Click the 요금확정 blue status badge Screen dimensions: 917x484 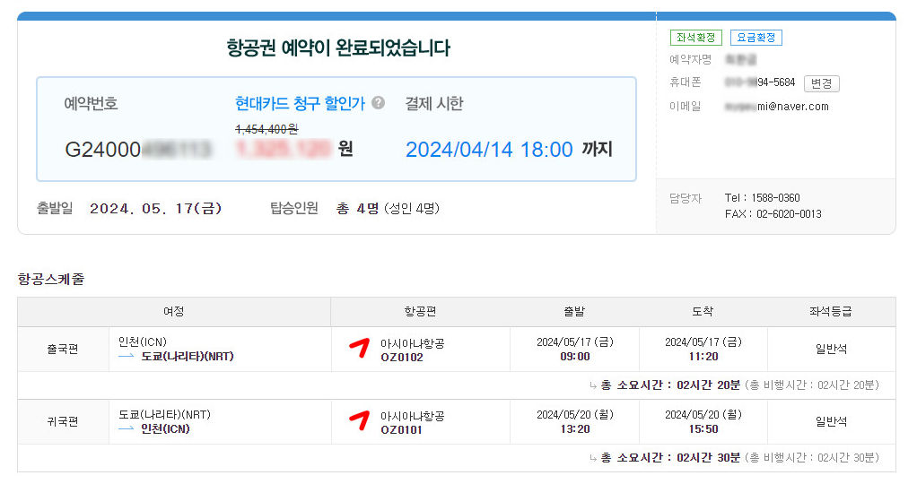click(756, 38)
